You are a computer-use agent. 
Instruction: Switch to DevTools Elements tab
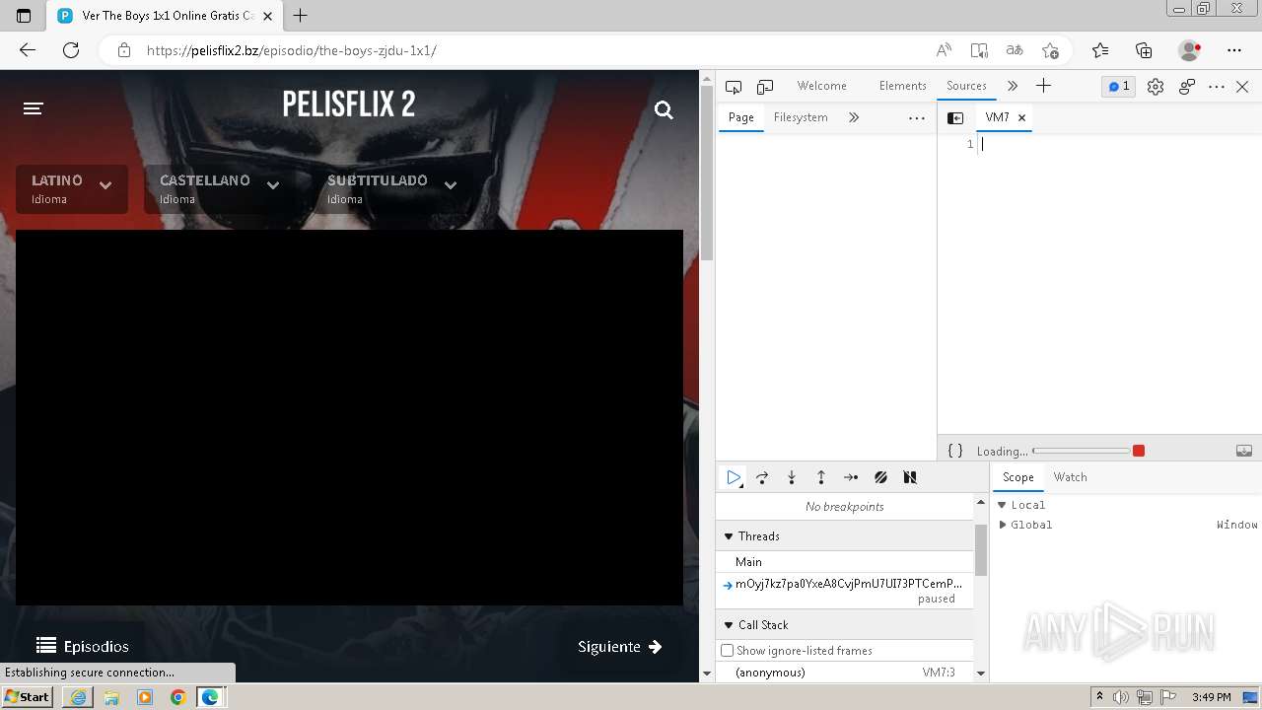click(x=903, y=86)
